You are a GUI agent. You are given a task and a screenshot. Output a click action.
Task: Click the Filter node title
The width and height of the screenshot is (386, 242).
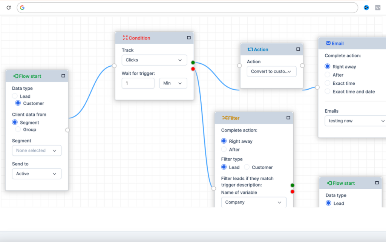coord(234,118)
